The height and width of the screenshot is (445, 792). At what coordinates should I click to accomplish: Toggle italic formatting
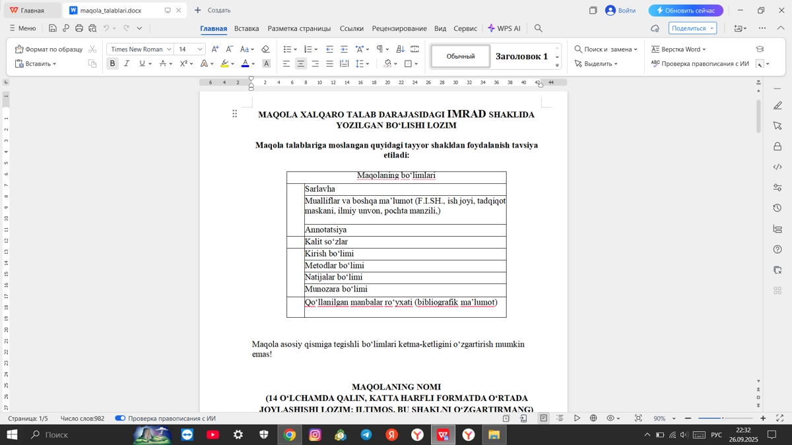click(127, 63)
